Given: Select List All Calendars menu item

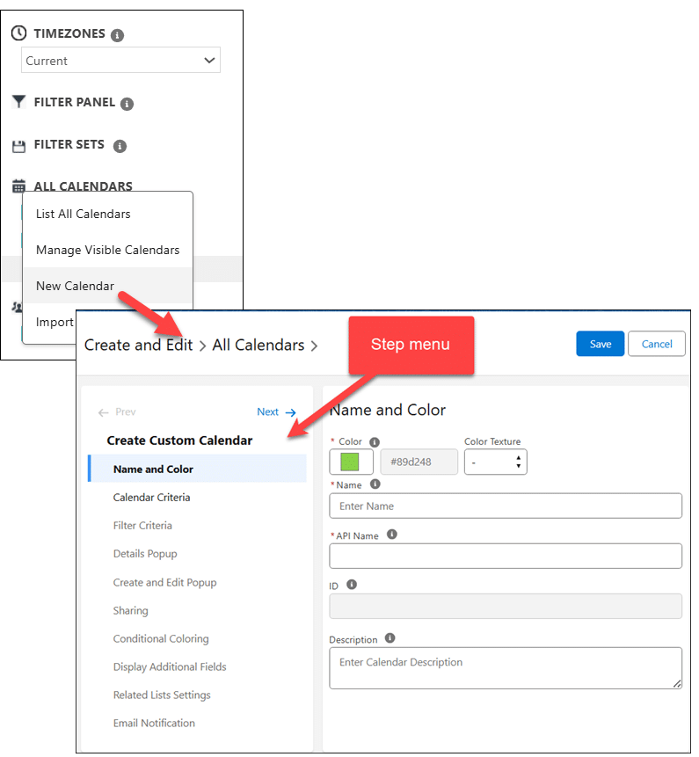Looking at the screenshot, I should click(83, 214).
